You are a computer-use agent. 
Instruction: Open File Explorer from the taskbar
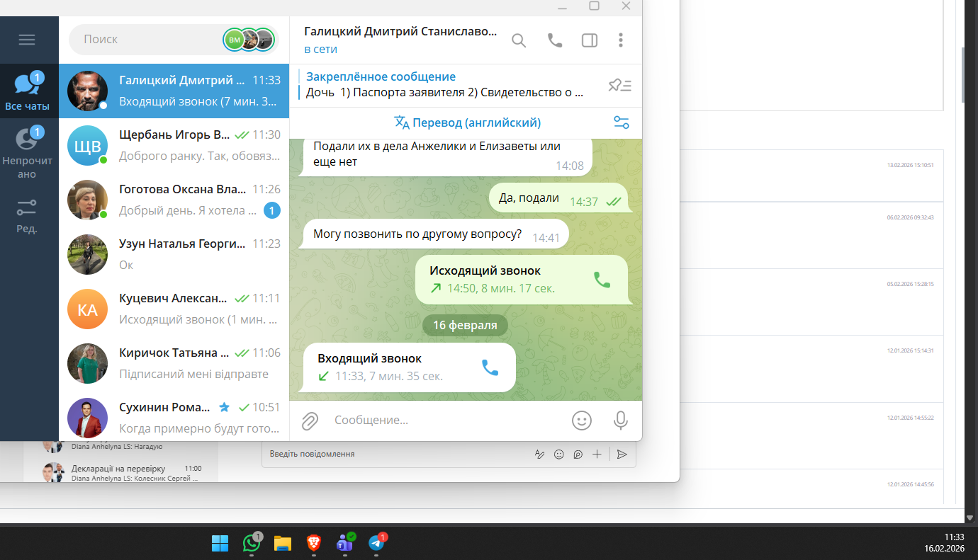pos(283,544)
